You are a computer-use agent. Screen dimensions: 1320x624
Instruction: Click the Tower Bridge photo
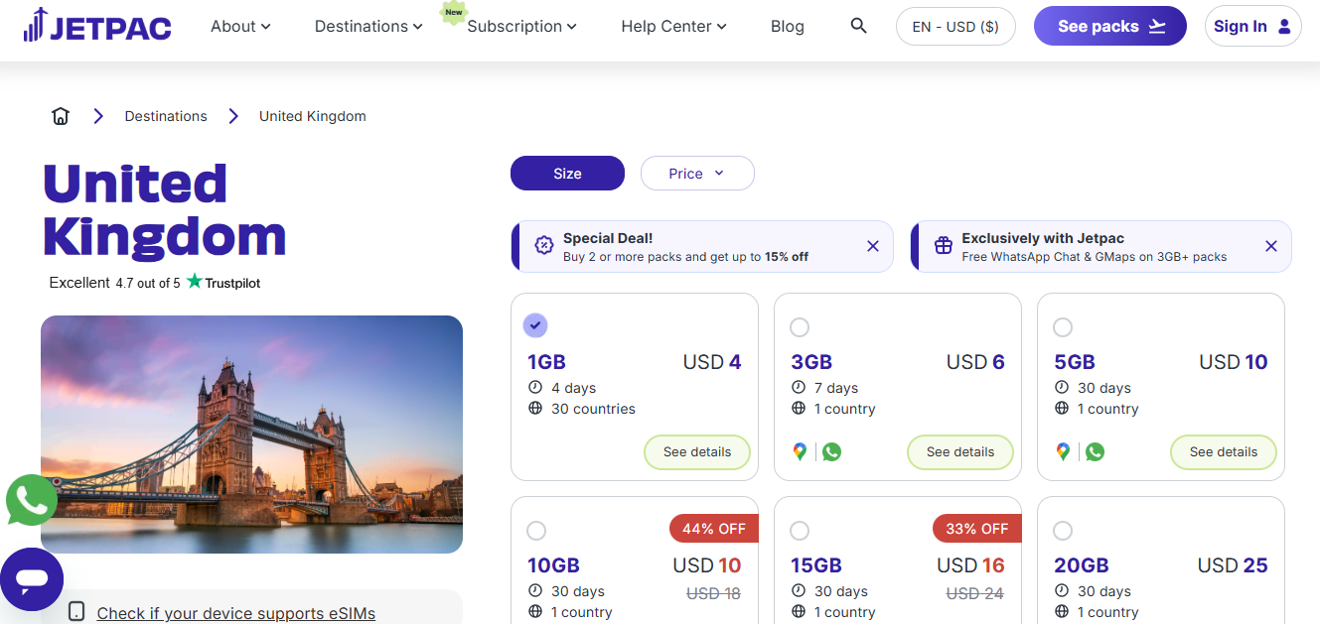click(251, 435)
